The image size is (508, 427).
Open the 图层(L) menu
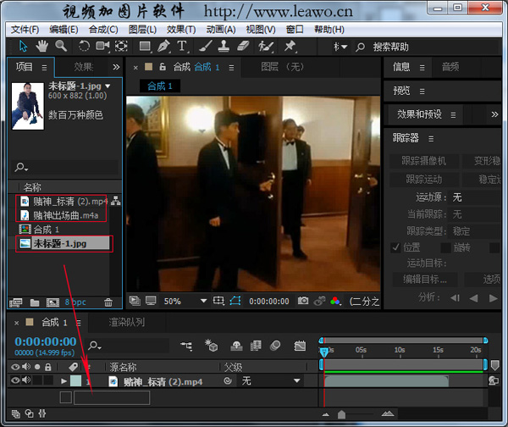point(142,30)
